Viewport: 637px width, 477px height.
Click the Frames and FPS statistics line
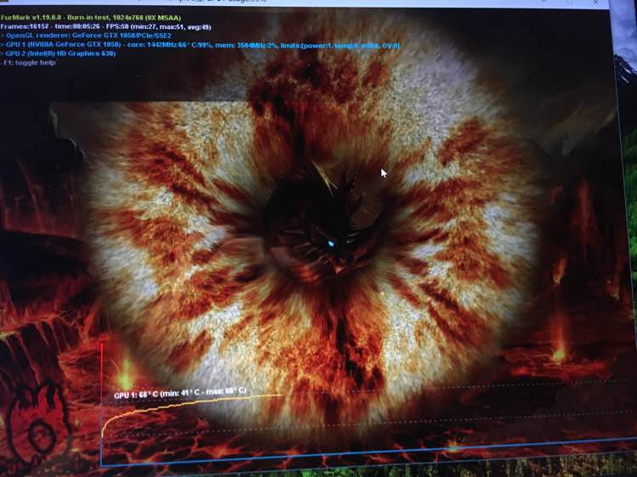(105, 27)
